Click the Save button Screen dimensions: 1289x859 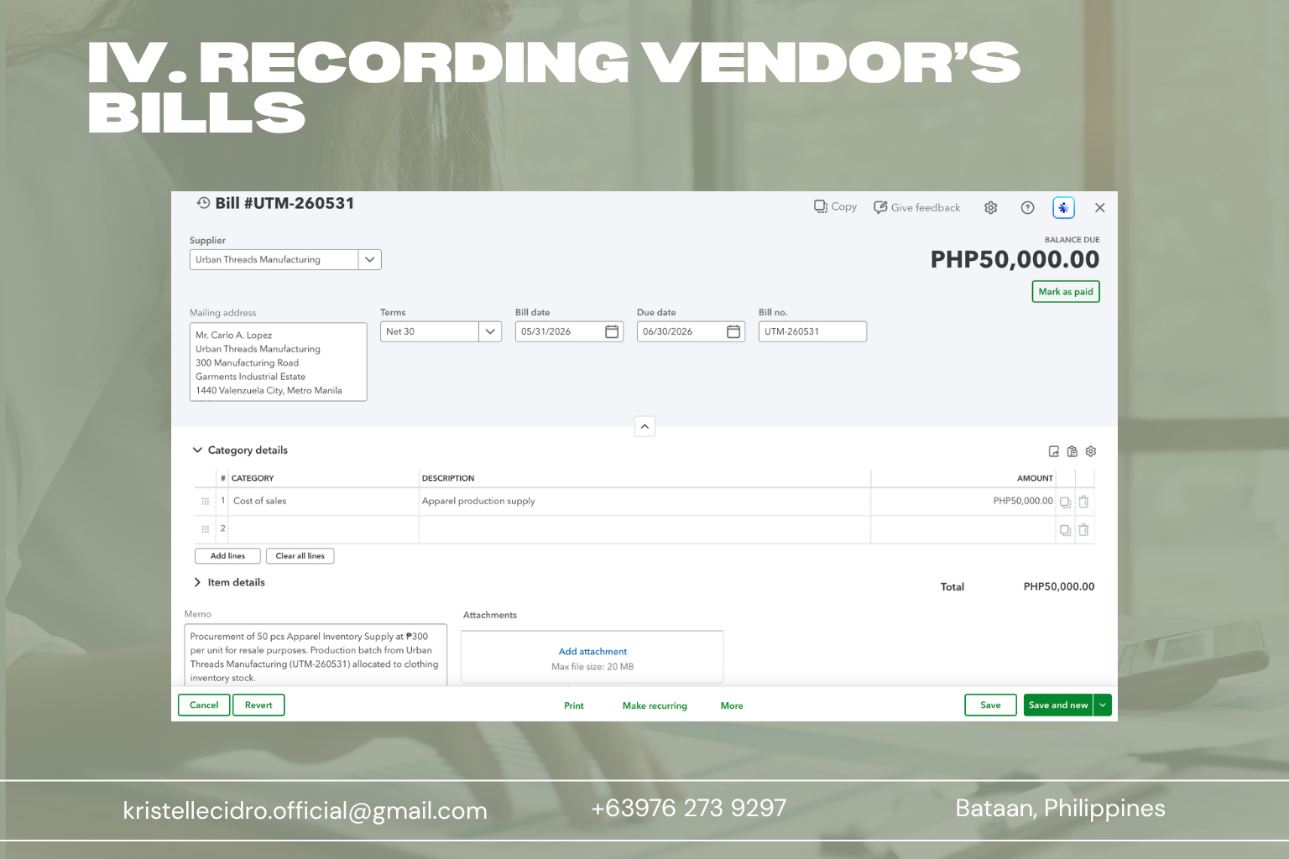point(991,705)
